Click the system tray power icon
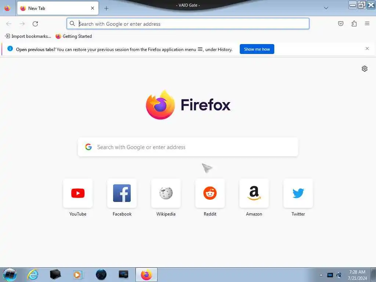Image resolution: width=376 pixels, height=282 pixels. pyautogui.click(x=339, y=275)
